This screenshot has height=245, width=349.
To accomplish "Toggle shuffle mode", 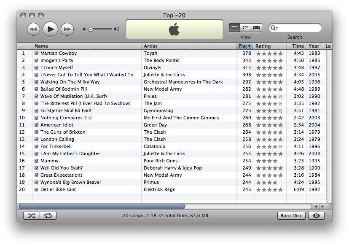I will point(32,215).
